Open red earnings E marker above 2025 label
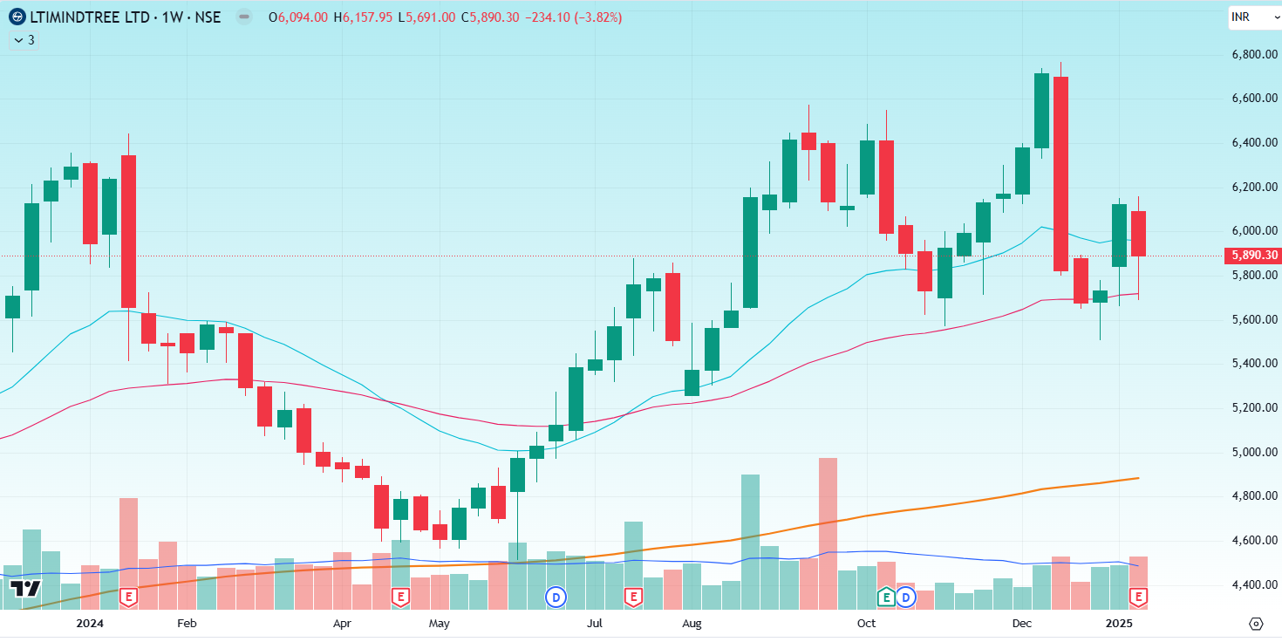1282x642 pixels. (x=1138, y=598)
